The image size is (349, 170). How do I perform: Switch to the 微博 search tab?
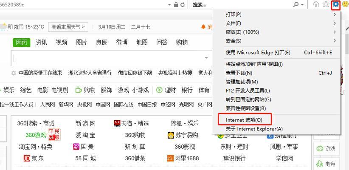pyautogui.click(x=121, y=42)
